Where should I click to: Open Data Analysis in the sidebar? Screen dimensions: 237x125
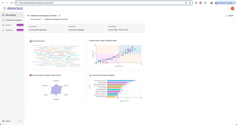pyautogui.click(x=12, y=15)
